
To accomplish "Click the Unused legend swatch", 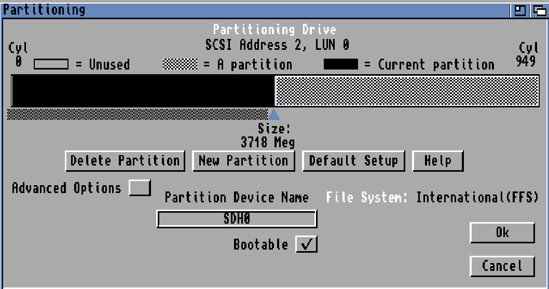I will (51, 64).
